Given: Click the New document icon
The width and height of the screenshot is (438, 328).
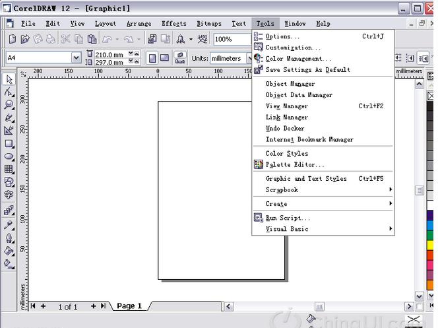Looking at the screenshot, I should (x=13, y=39).
